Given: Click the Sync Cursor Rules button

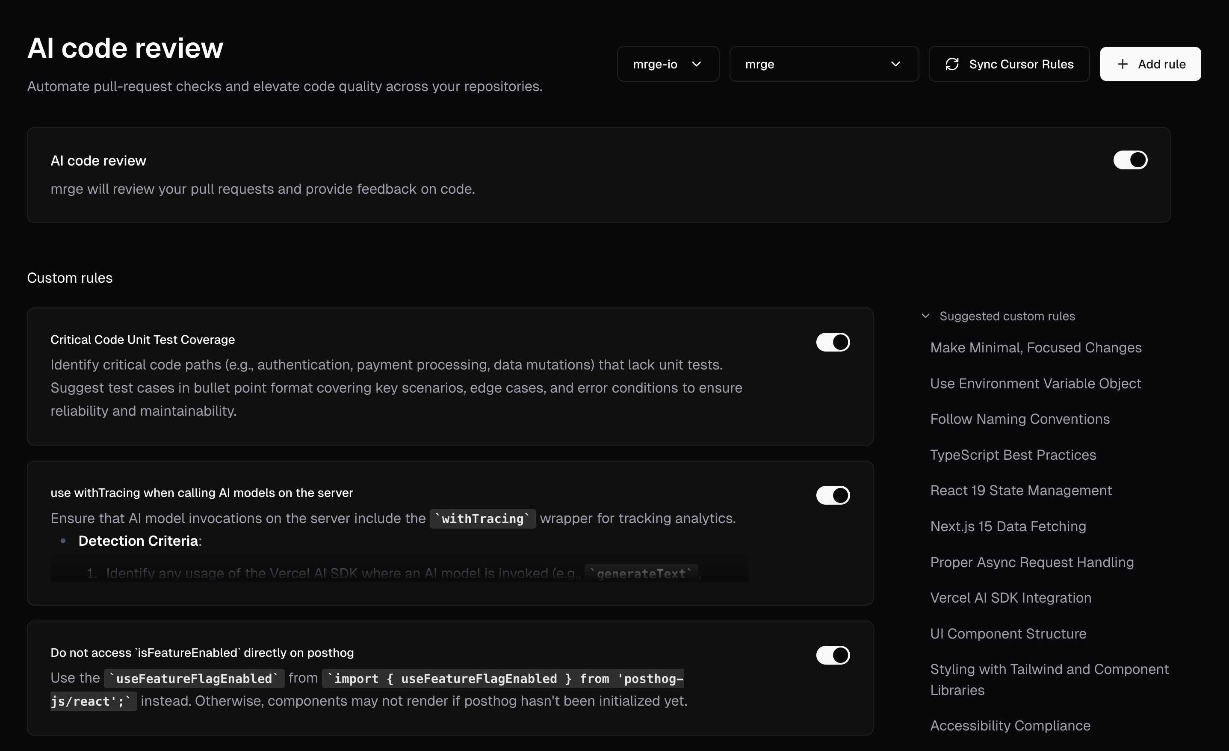Looking at the screenshot, I should pyautogui.click(x=1009, y=64).
